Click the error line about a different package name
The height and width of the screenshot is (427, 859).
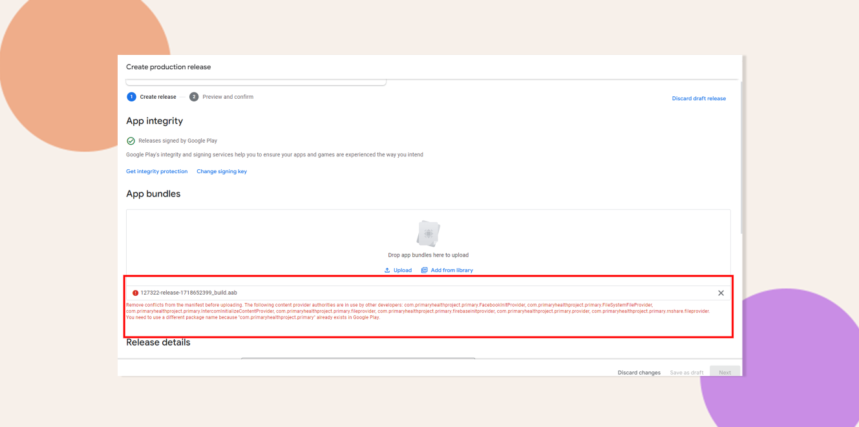click(x=253, y=317)
